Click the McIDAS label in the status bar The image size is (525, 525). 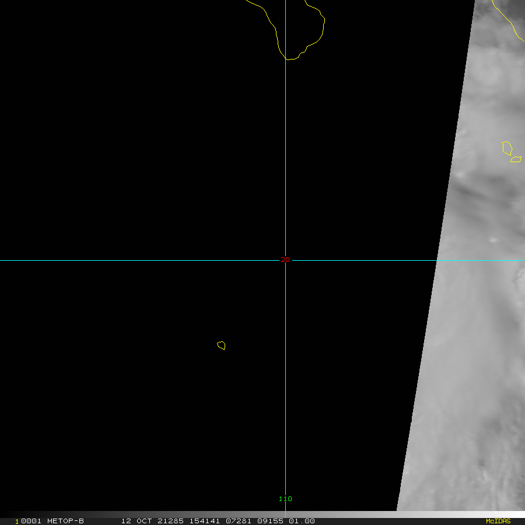498,521
